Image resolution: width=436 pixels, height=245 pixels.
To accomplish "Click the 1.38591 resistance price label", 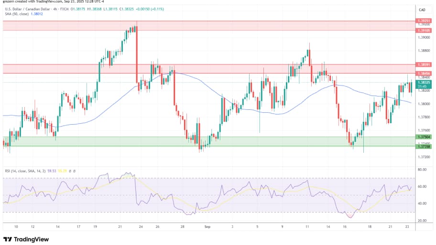I will [423, 64].
